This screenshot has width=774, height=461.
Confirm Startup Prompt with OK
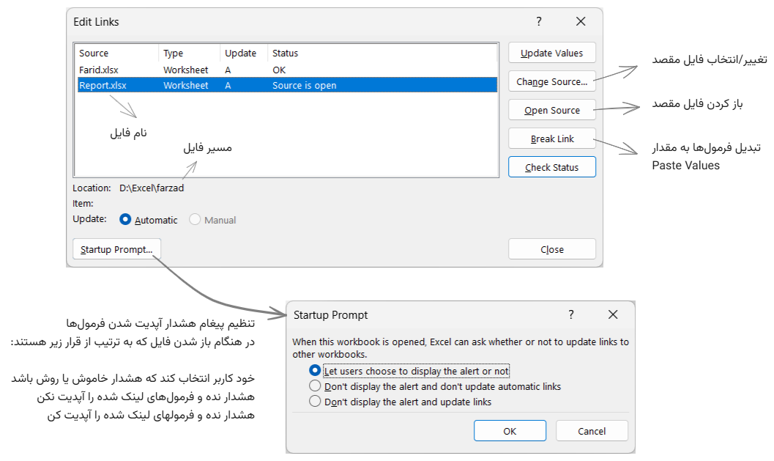coord(510,431)
